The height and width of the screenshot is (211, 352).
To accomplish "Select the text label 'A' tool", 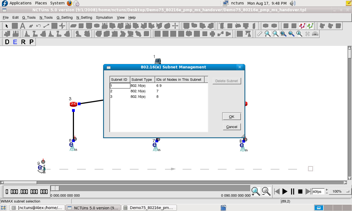I will (x=23, y=26).
